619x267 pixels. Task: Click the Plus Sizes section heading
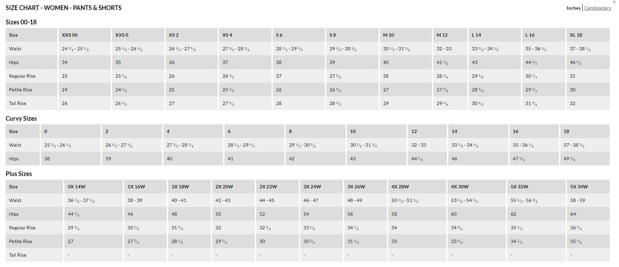19,174
